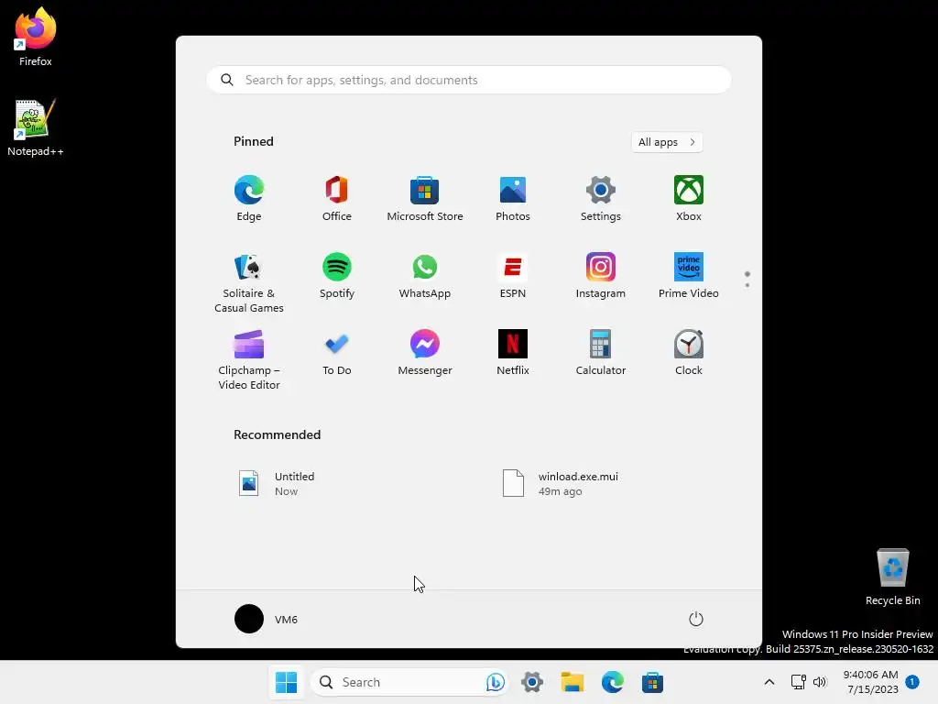This screenshot has height=704, width=938.
Task: Launch Office from pinned apps
Action: pyautogui.click(x=337, y=199)
